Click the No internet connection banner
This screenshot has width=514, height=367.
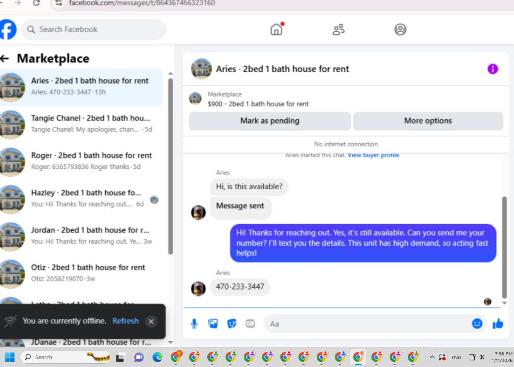(x=346, y=144)
